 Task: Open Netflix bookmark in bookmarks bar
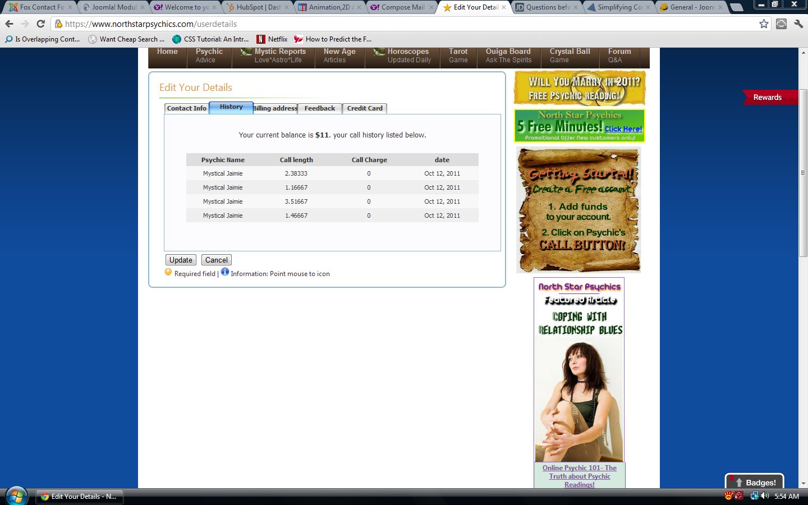272,39
